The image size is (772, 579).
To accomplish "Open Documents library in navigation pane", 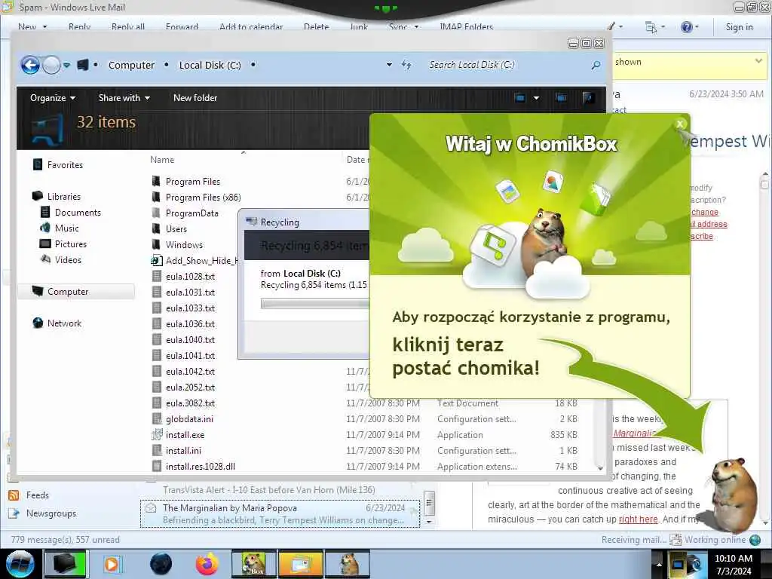I will [x=78, y=212].
